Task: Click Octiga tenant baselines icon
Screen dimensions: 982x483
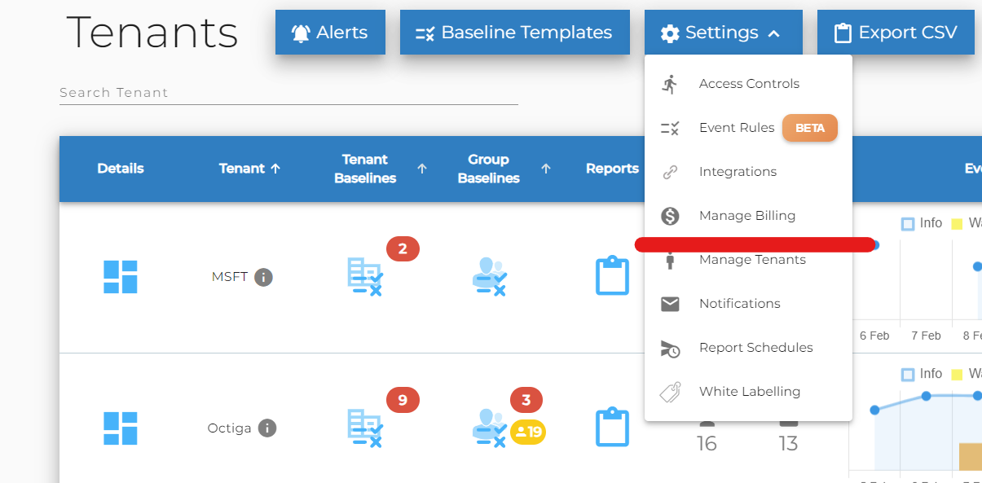Action: click(364, 428)
